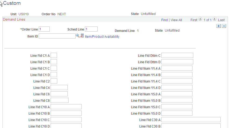232x128 pixels.
Task: Click the Custom page title
Action: point(12,3)
